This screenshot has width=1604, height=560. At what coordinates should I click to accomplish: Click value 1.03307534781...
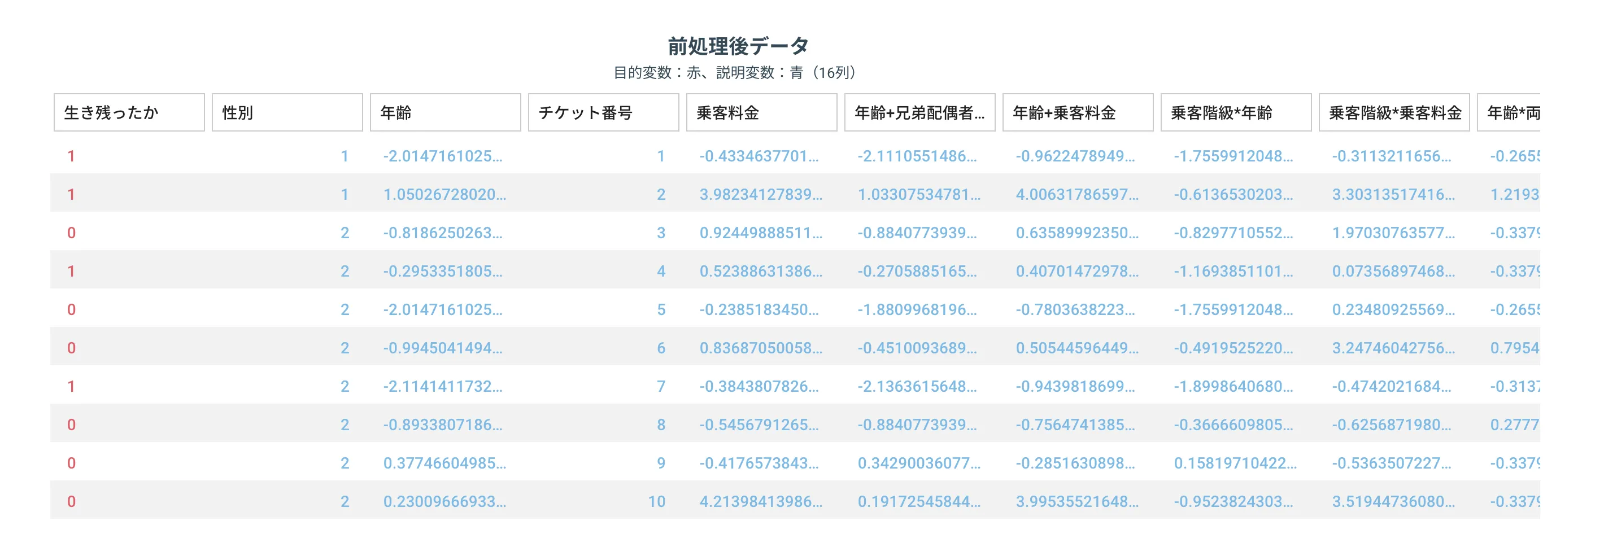919,194
